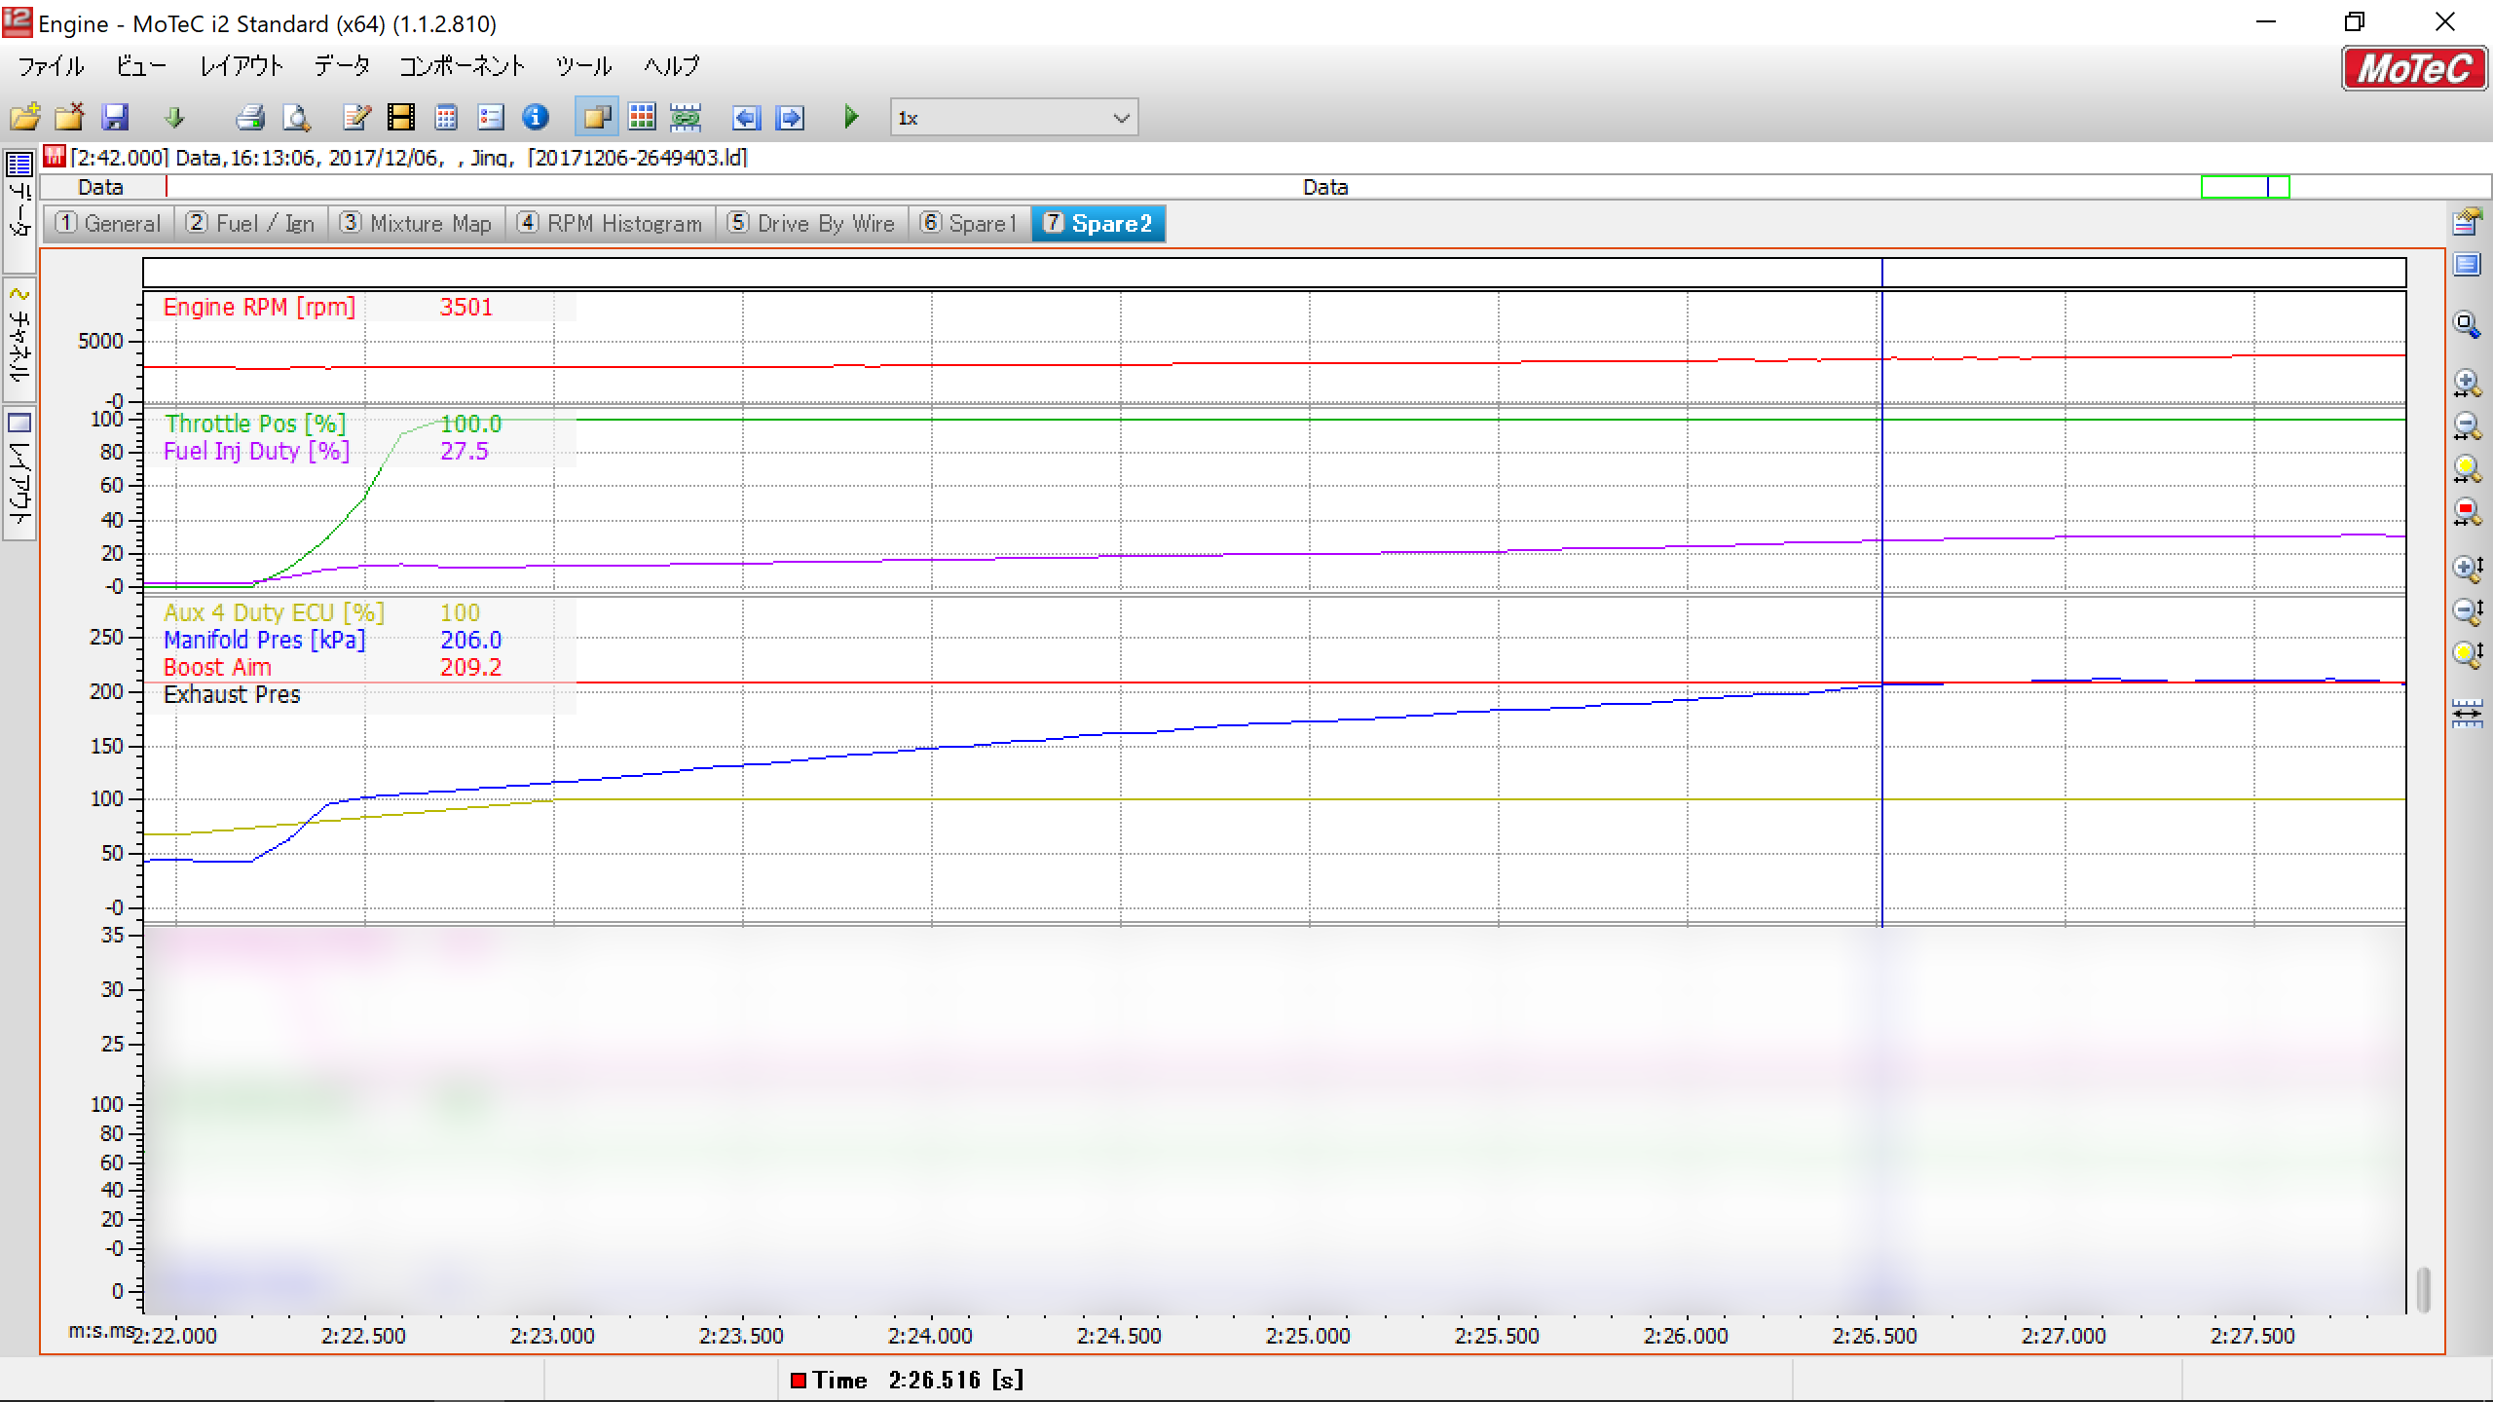The image size is (2493, 1402).
Task: Open the コンポーネント menu
Action: click(x=462, y=66)
